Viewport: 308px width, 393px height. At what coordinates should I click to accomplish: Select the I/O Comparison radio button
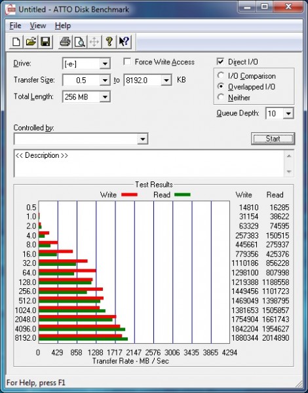pyautogui.click(x=221, y=75)
